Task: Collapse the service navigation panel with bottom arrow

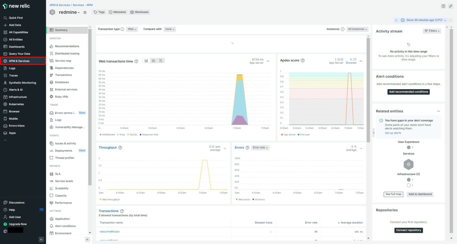Action: click(87, 239)
